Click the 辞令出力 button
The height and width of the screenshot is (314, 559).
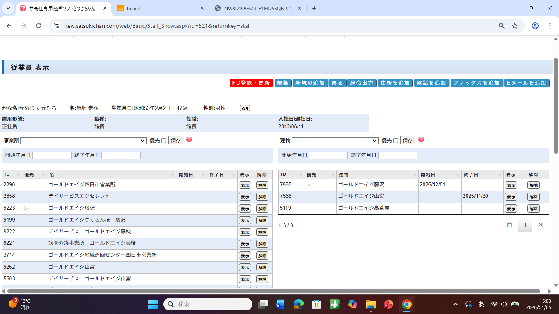pos(362,83)
